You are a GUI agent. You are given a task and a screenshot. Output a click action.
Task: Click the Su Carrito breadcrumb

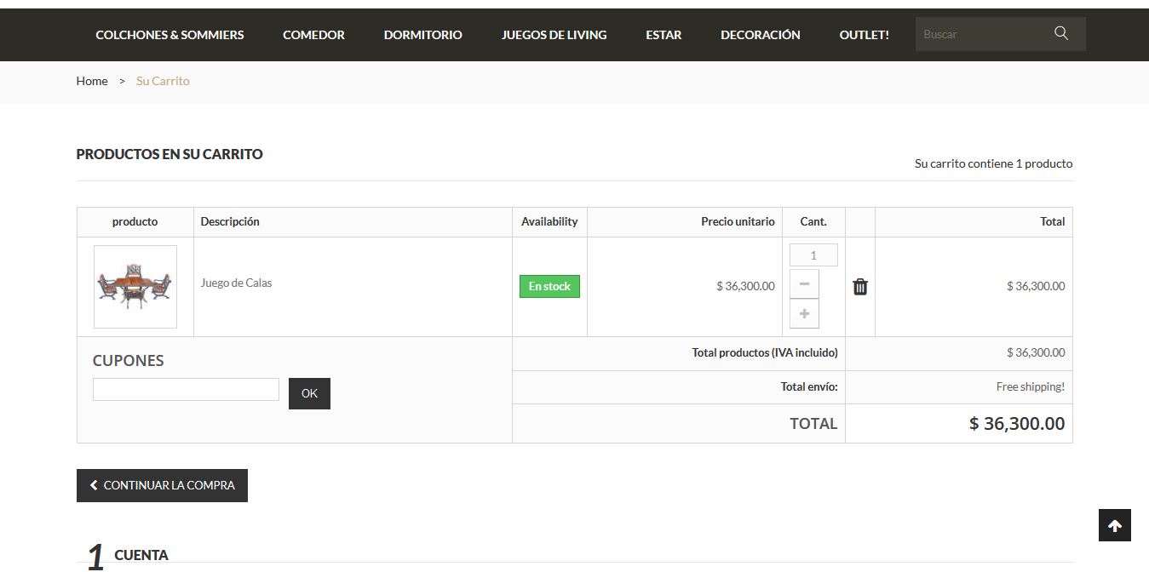coord(163,81)
